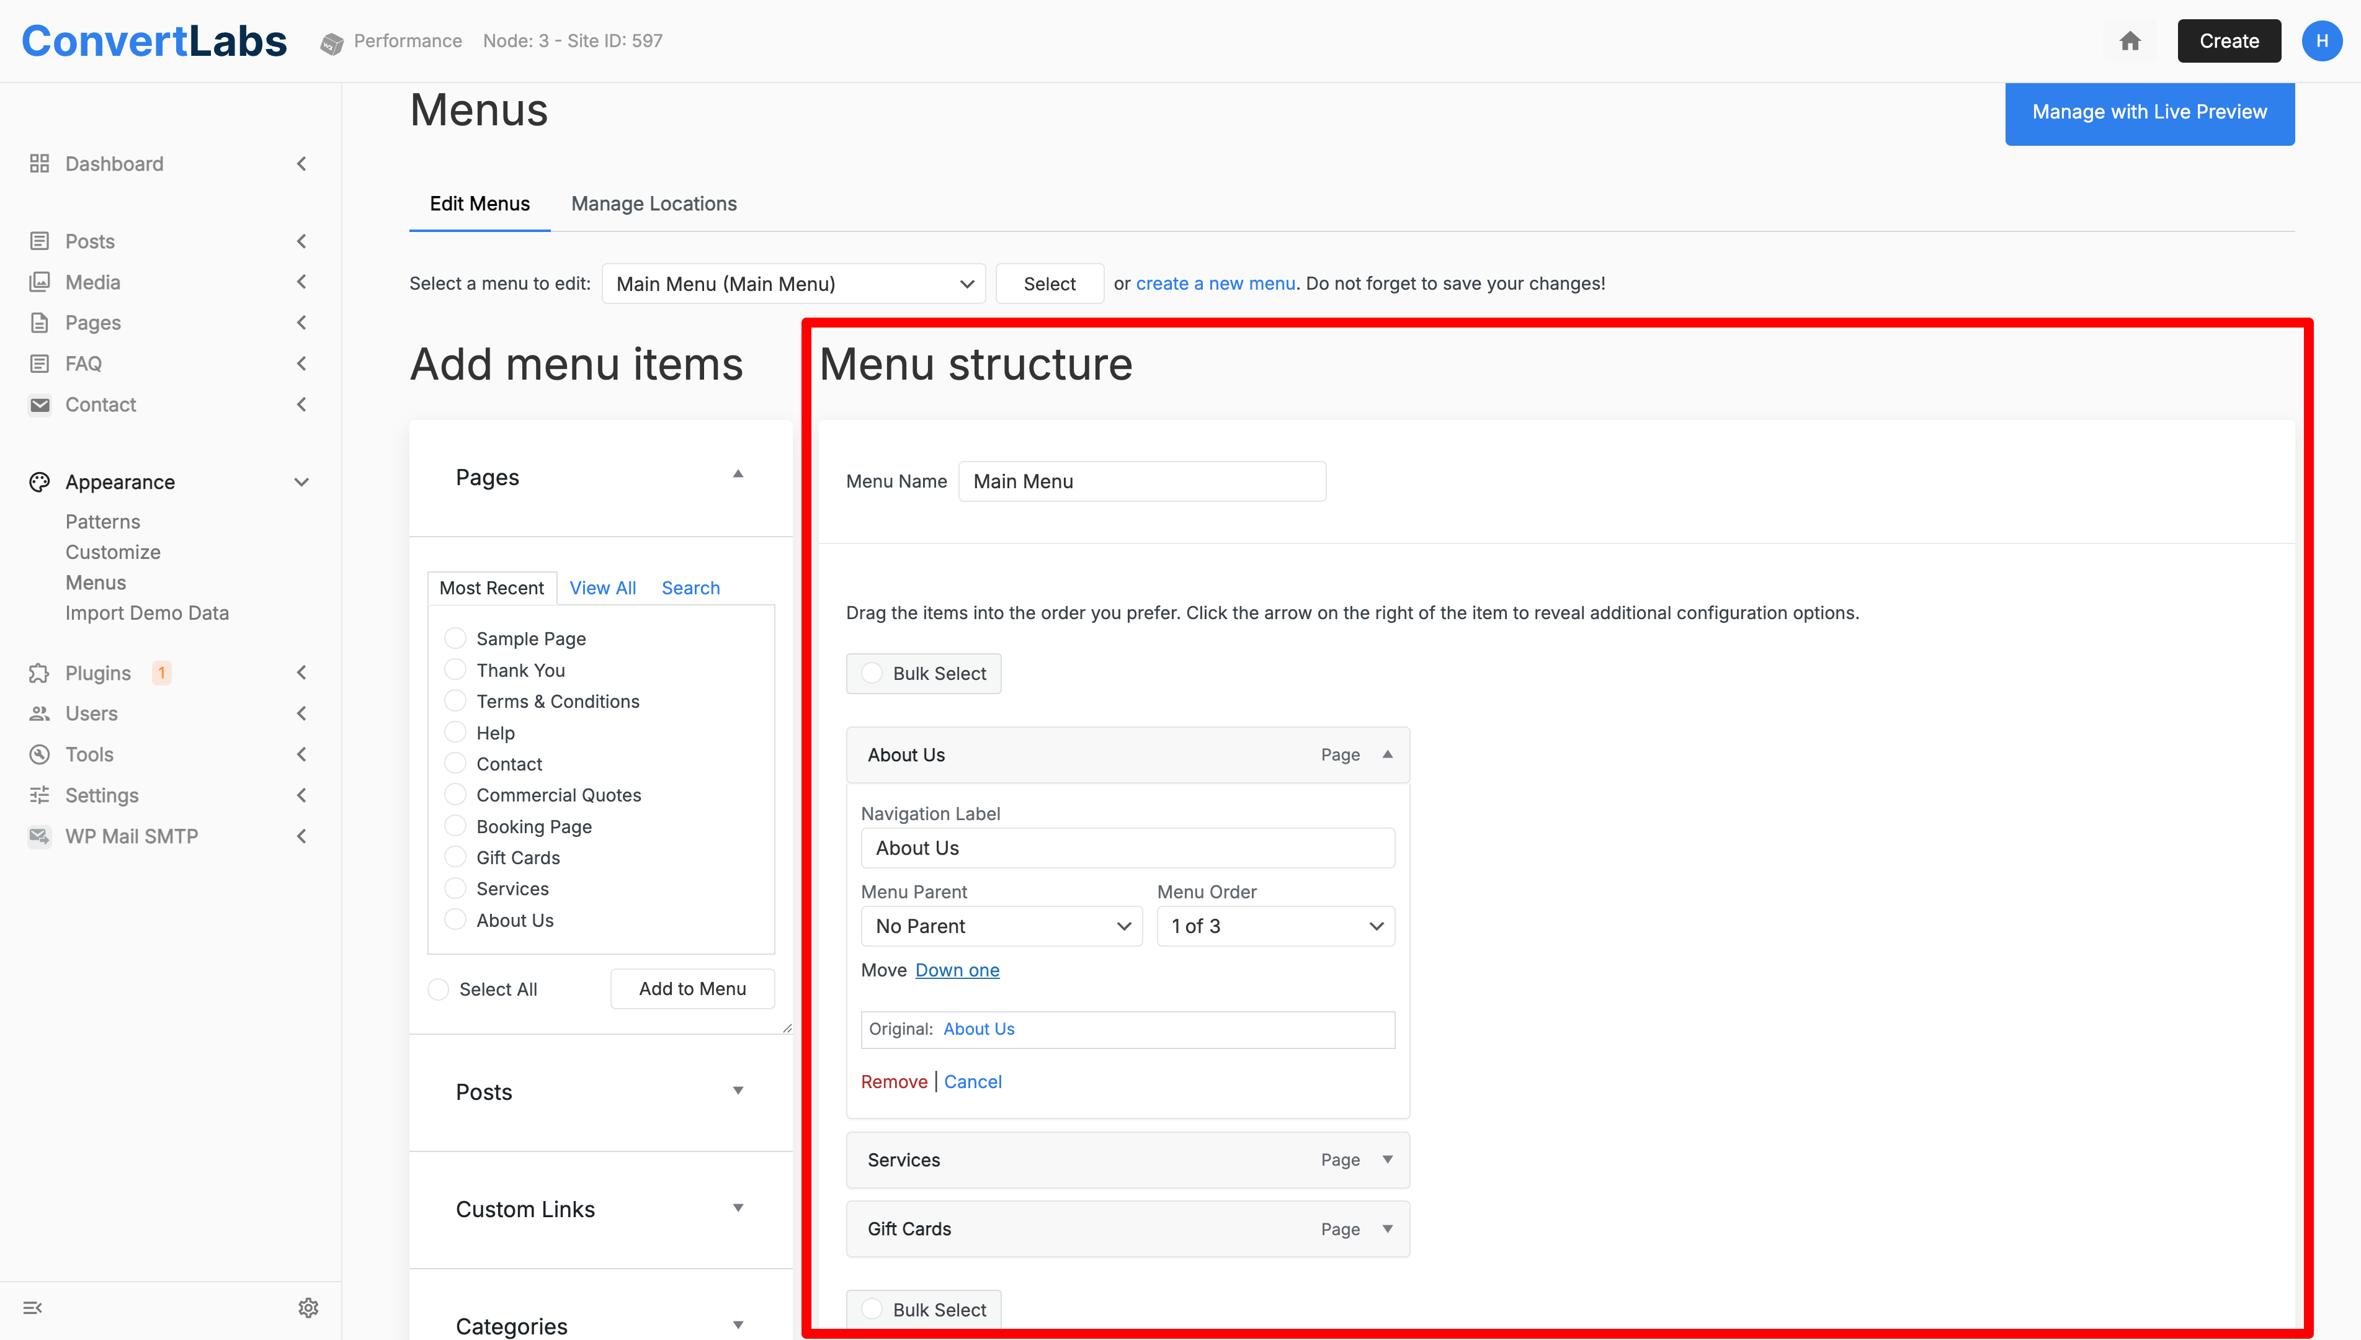Open the gear icon at sidebar bottom

pos(308,1308)
